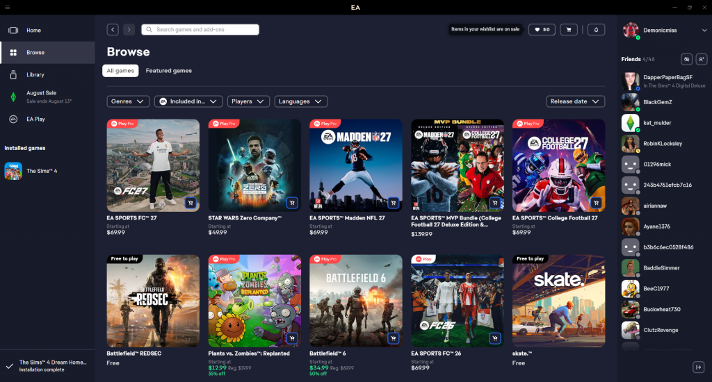
Task: Click the Items in your wishlist on sale notice
Action: (x=485, y=29)
